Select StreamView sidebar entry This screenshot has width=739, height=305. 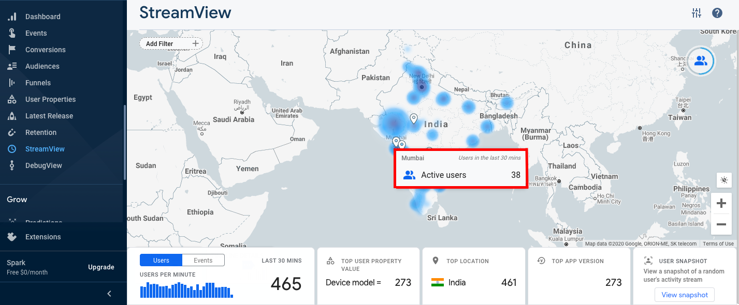[45, 149]
